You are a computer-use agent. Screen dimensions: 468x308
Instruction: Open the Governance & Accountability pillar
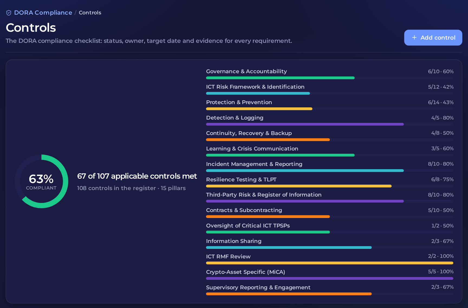[x=246, y=71]
